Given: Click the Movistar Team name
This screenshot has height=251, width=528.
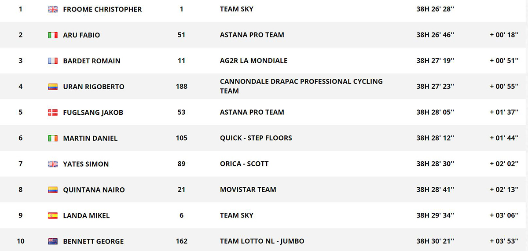Looking at the screenshot, I should [x=248, y=189].
